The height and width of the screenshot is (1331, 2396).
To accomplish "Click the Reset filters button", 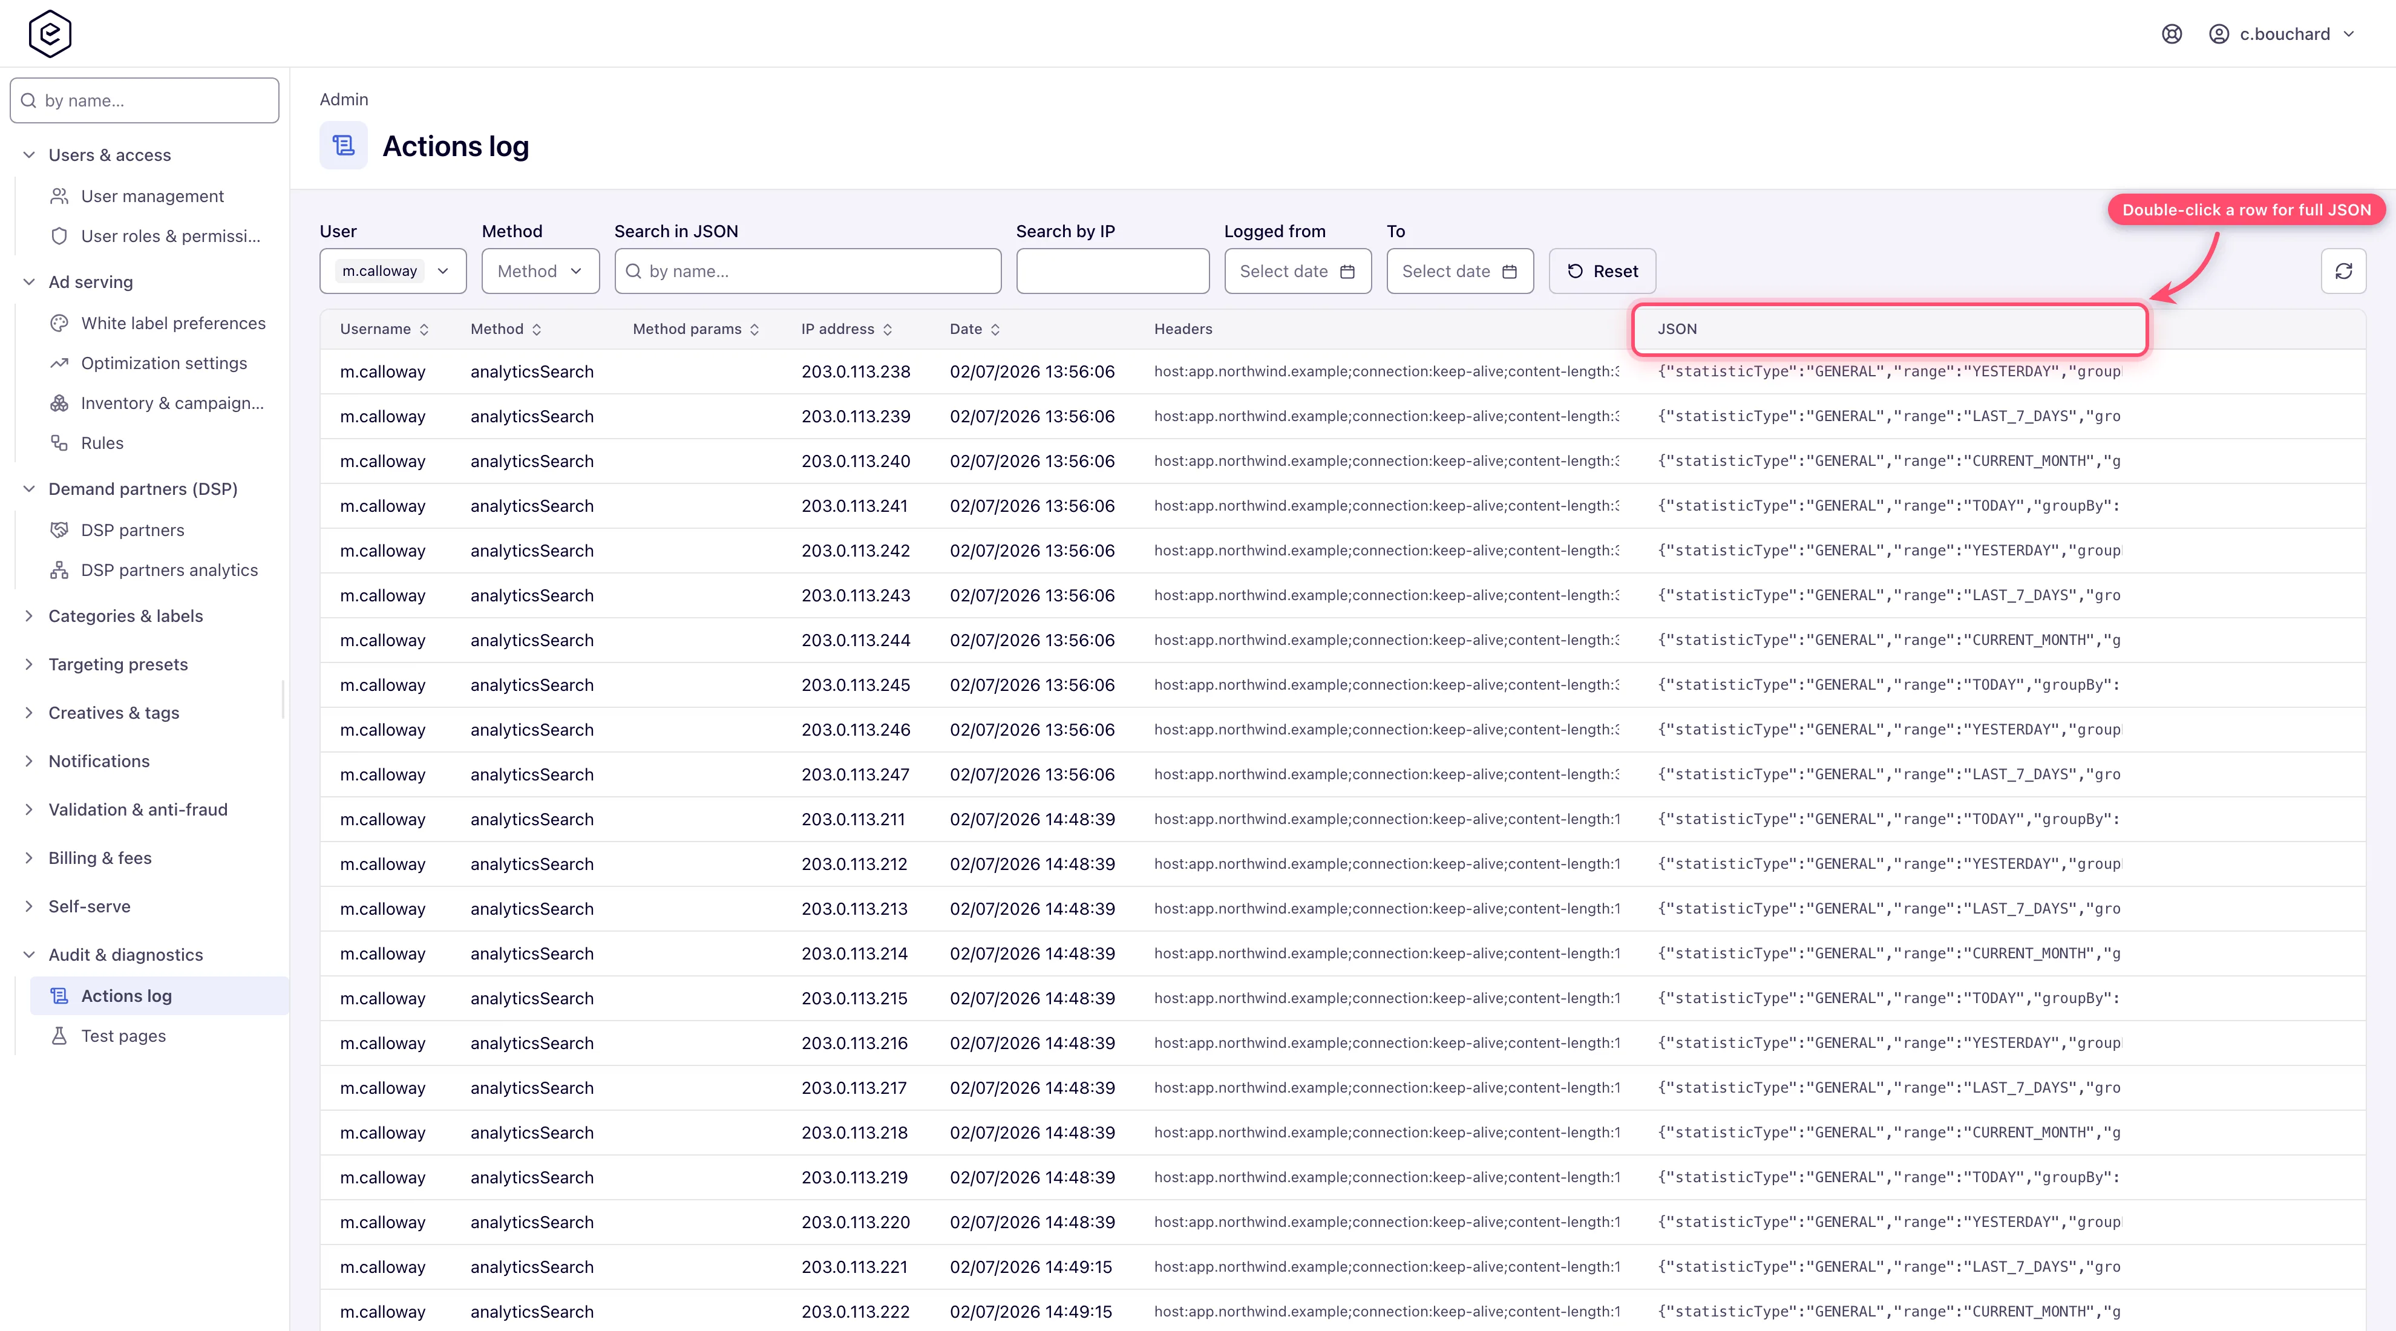I will click(x=1602, y=270).
